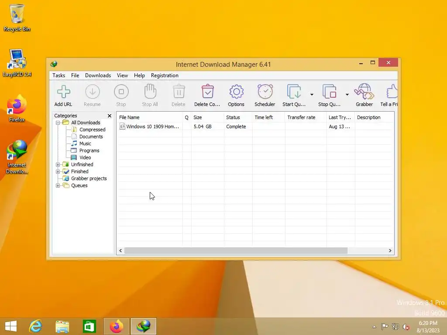Screen dimensions: 447x335
Task: Open the Start Queue dropdown arrow
Action: click(x=312, y=94)
